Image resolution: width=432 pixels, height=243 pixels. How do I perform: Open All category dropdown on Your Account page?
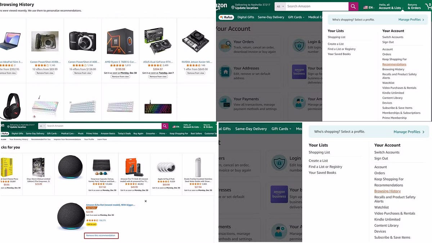click(x=280, y=6)
